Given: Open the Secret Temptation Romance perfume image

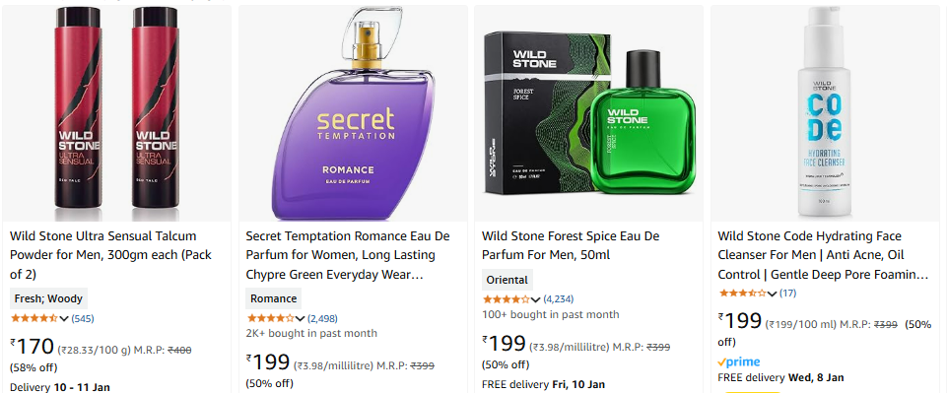Looking at the screenshot, I should tap(353, 113).
